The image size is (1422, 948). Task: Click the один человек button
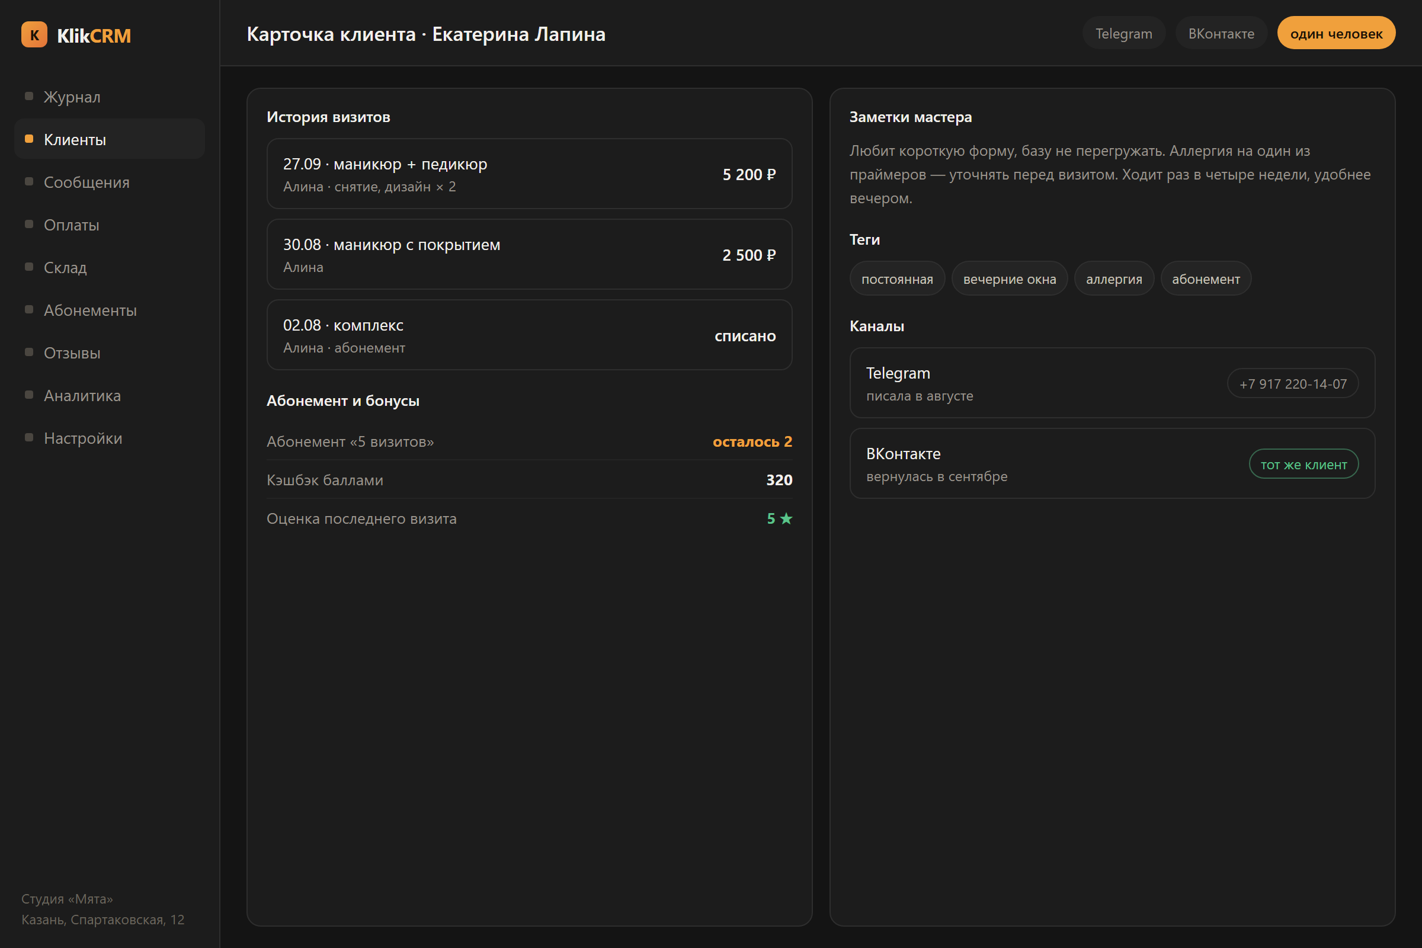tap(1336, 33)
